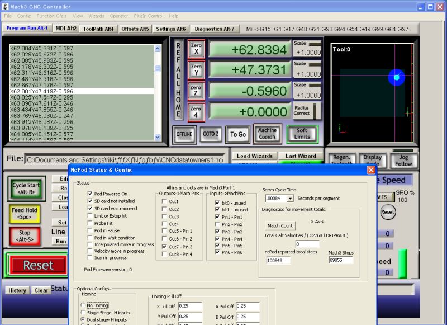Toggle Probe Hit checkbox

pos(90,223)
